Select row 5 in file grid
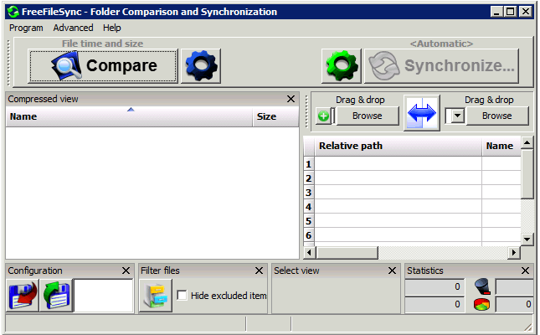Image resolution: width=540 pixels, height=335 pixels. point(309,221)
